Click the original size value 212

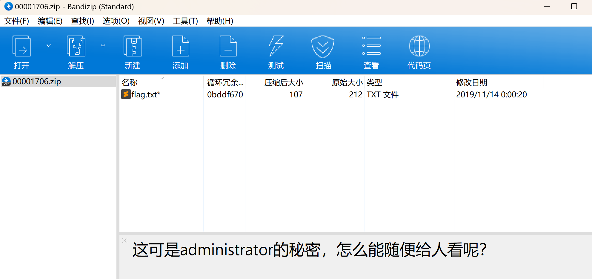356,94
